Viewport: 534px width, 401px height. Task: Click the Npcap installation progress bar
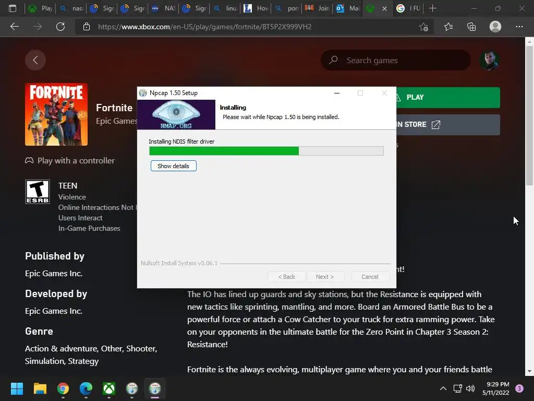[266, 151]
